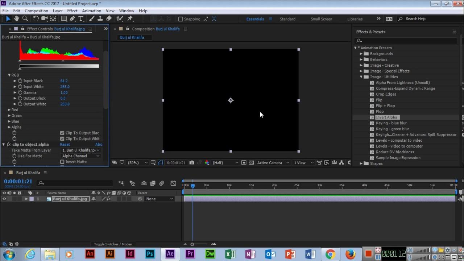Viewport: 464px width, 261px height.
Task: Click Toggle Switches / Modes button
Action: [113, 244]
